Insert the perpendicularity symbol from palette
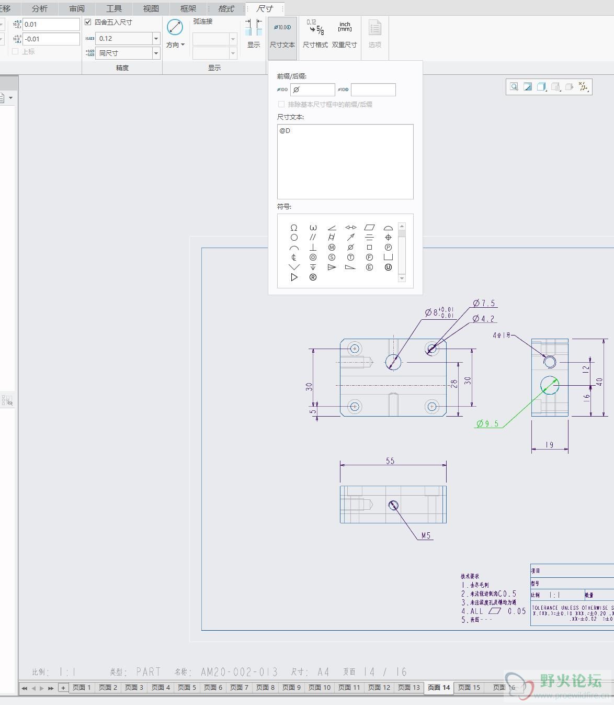 313,247
